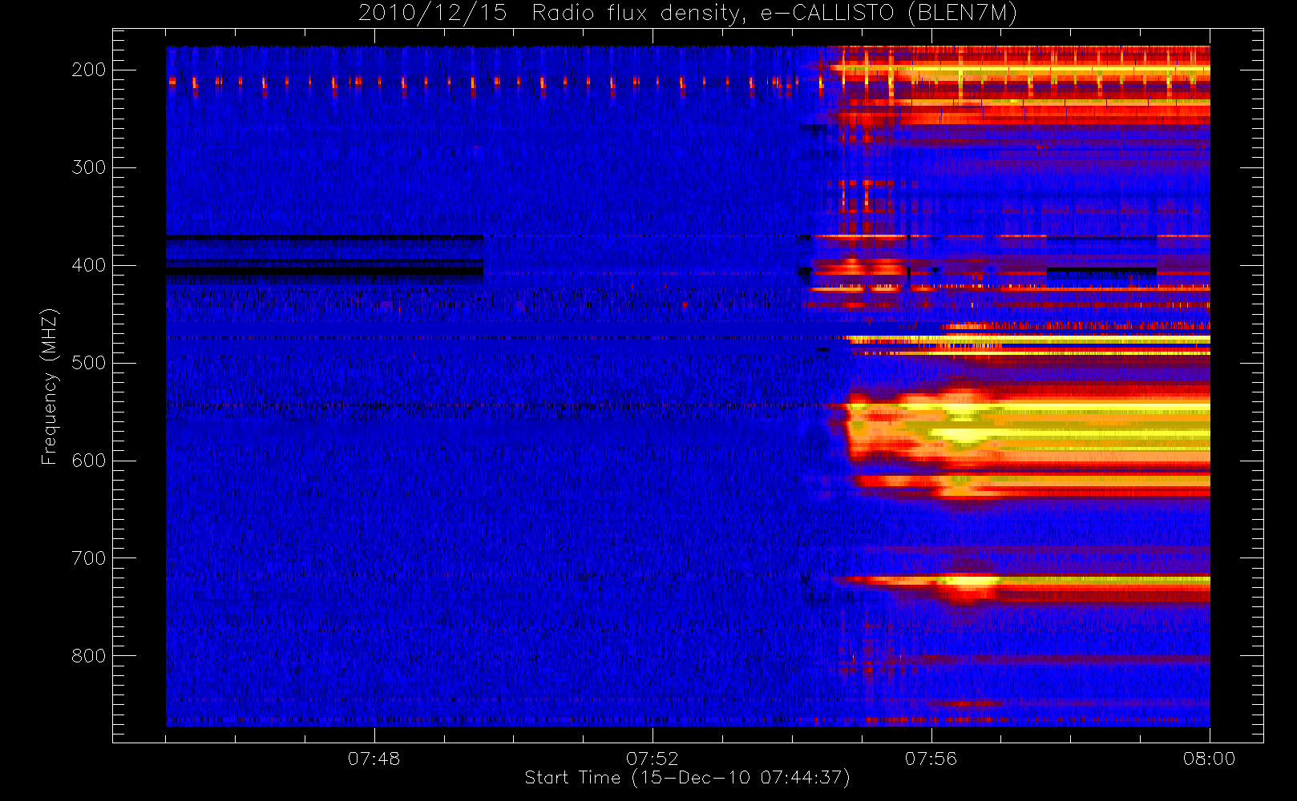Click the 07:56 time tick label
The image size is (1297, 801).
(x=931, y=759)
